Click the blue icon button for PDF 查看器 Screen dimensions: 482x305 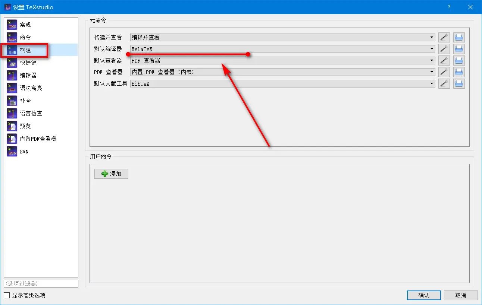pyautogui.click(x=459, y=72)
